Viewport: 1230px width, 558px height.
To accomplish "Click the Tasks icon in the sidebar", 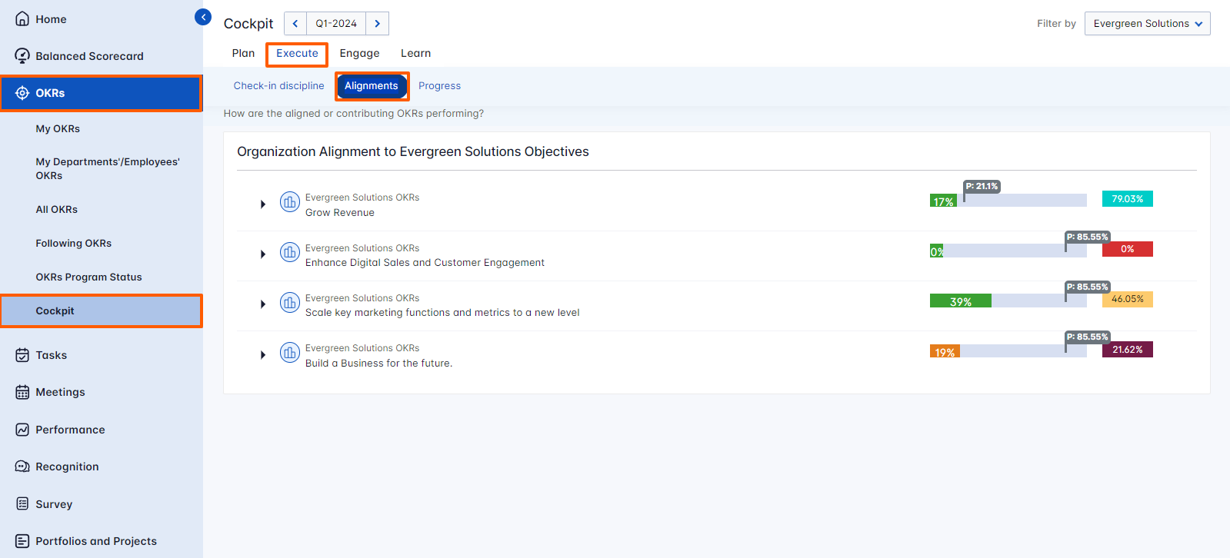I will click(22, 355).
